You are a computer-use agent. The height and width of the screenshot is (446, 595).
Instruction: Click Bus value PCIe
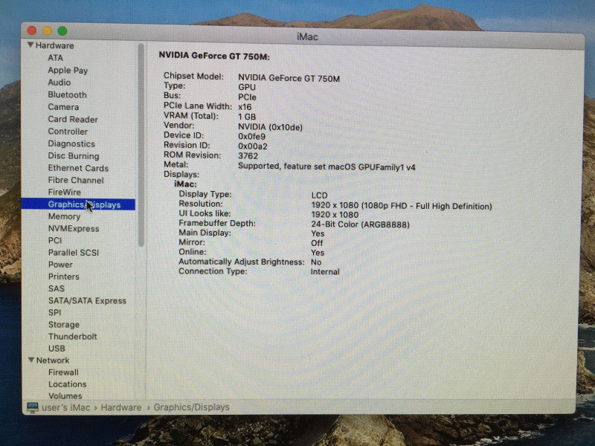click(247, 97)
